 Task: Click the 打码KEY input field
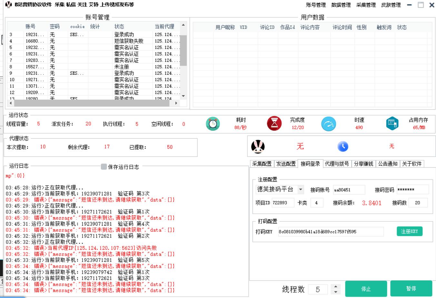(331, 232)
